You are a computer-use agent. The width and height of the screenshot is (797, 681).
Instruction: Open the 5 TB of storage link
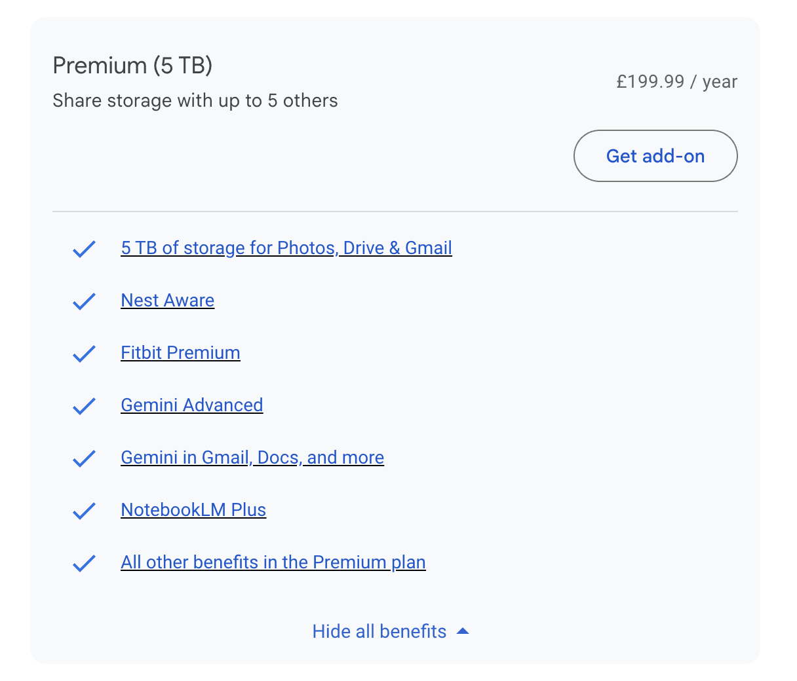286,248
